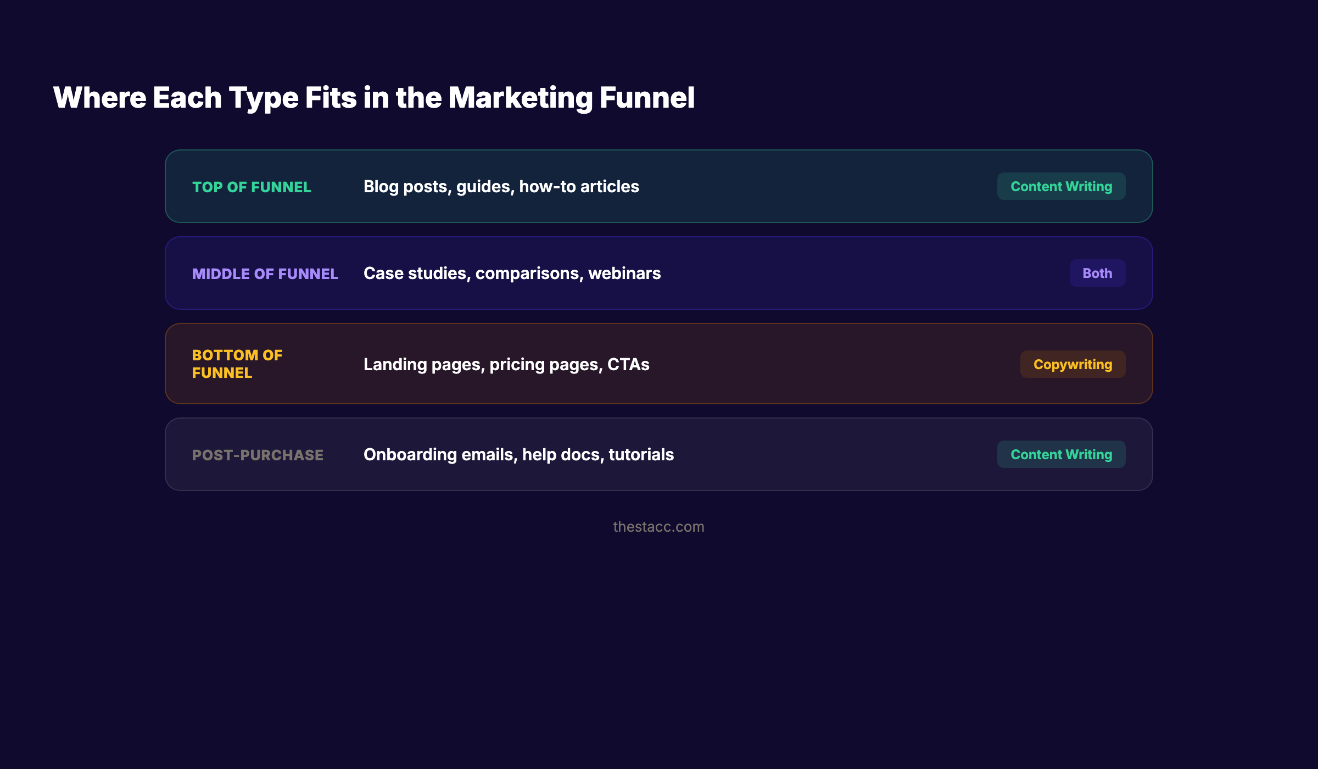
Task: Select the Bottom of Funnel card
Action: (659, 364)
